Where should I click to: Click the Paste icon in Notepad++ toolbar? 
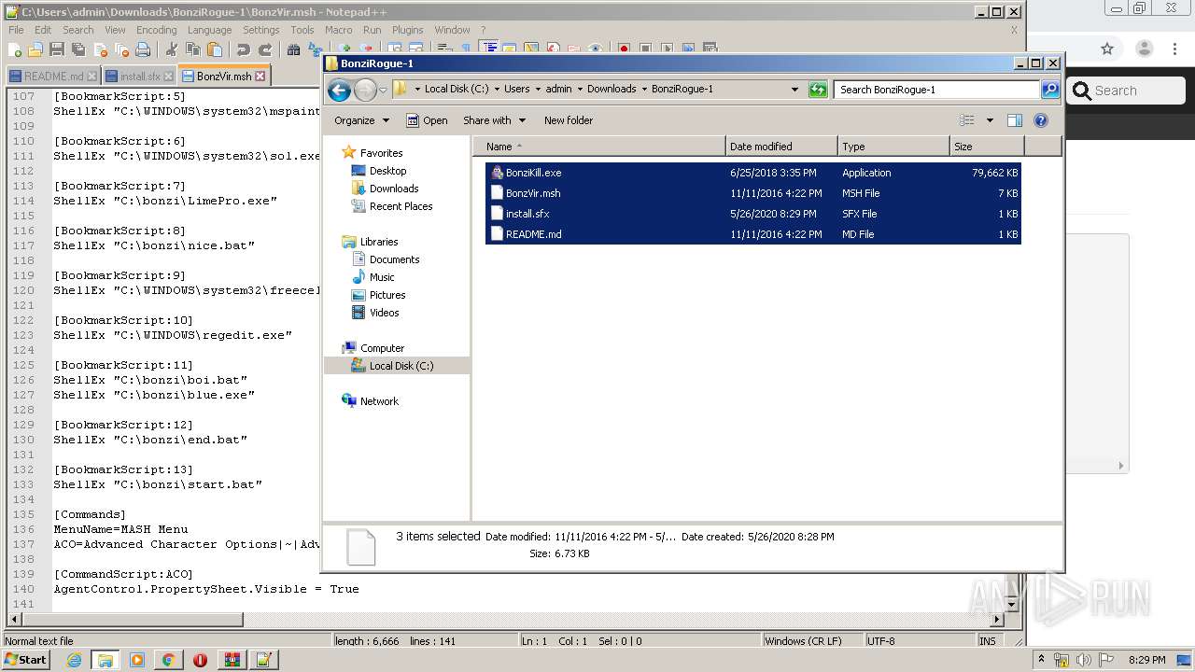coord(215,49)
